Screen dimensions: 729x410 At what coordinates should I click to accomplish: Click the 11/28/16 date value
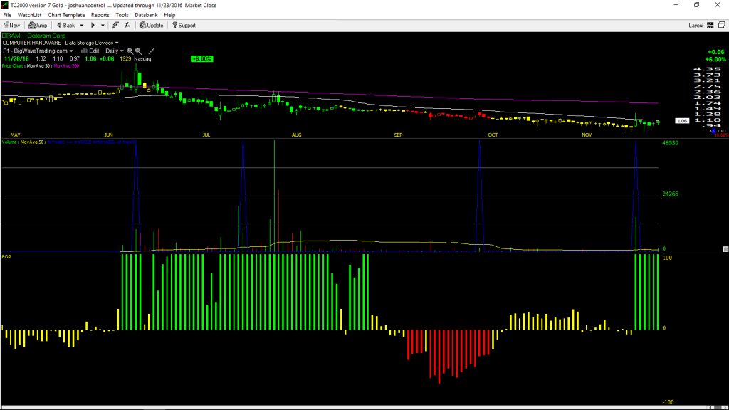pyautogui.click(x=17, y=59)
